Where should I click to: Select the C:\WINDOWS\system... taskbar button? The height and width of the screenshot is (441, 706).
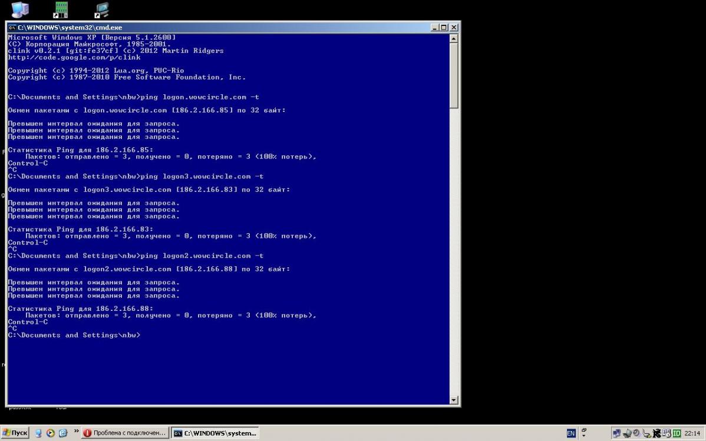(215, 433)
